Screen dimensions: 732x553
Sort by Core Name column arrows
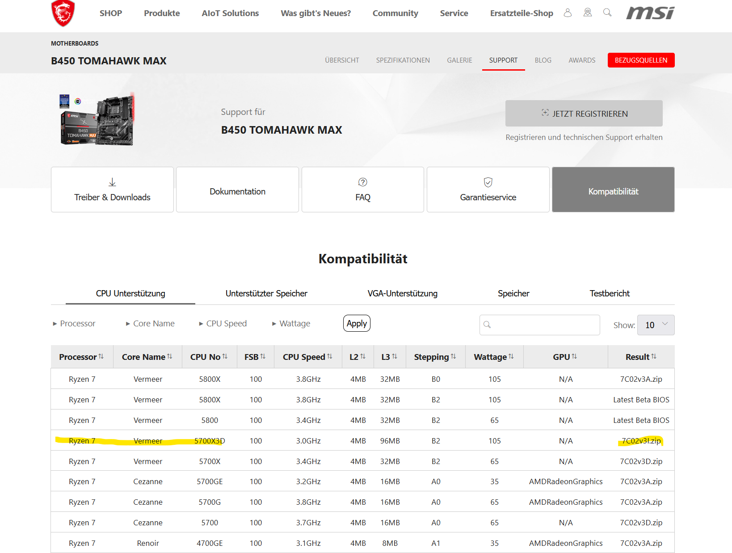click(170, 356)
